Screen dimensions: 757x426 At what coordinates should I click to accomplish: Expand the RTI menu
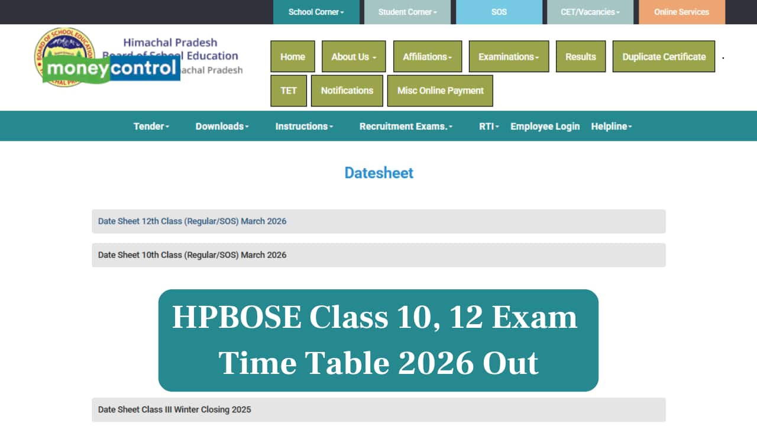tap(489, 126)
